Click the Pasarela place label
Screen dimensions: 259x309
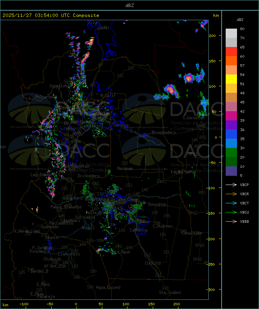click(x=46, y=297)
